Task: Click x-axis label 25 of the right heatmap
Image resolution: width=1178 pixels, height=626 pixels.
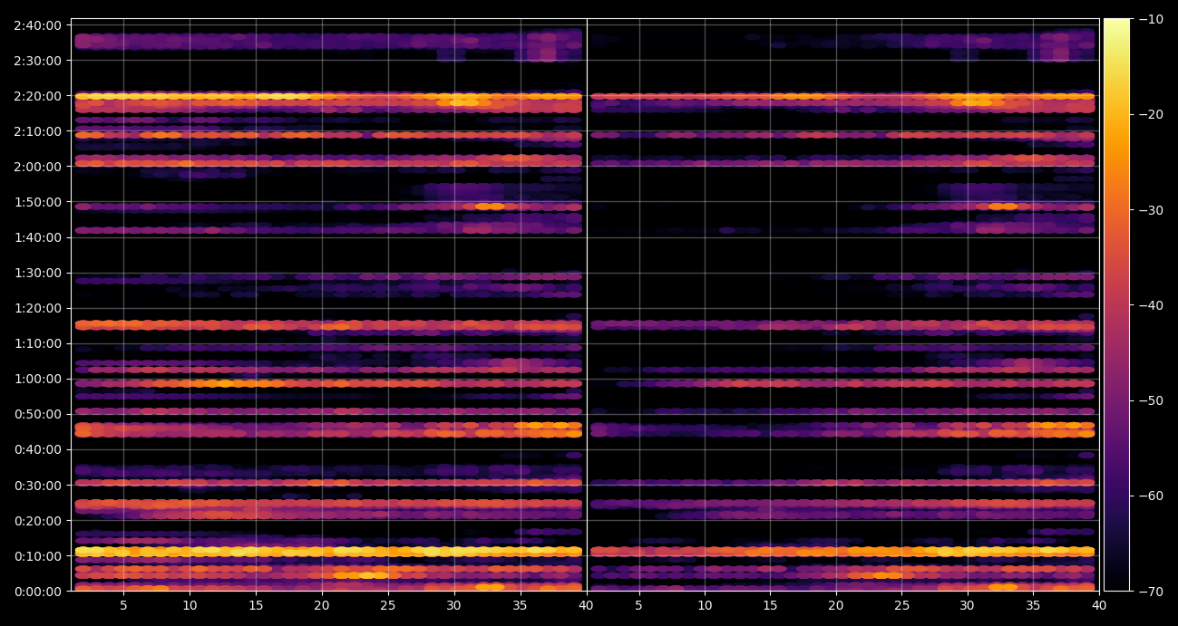Action: 901,606
